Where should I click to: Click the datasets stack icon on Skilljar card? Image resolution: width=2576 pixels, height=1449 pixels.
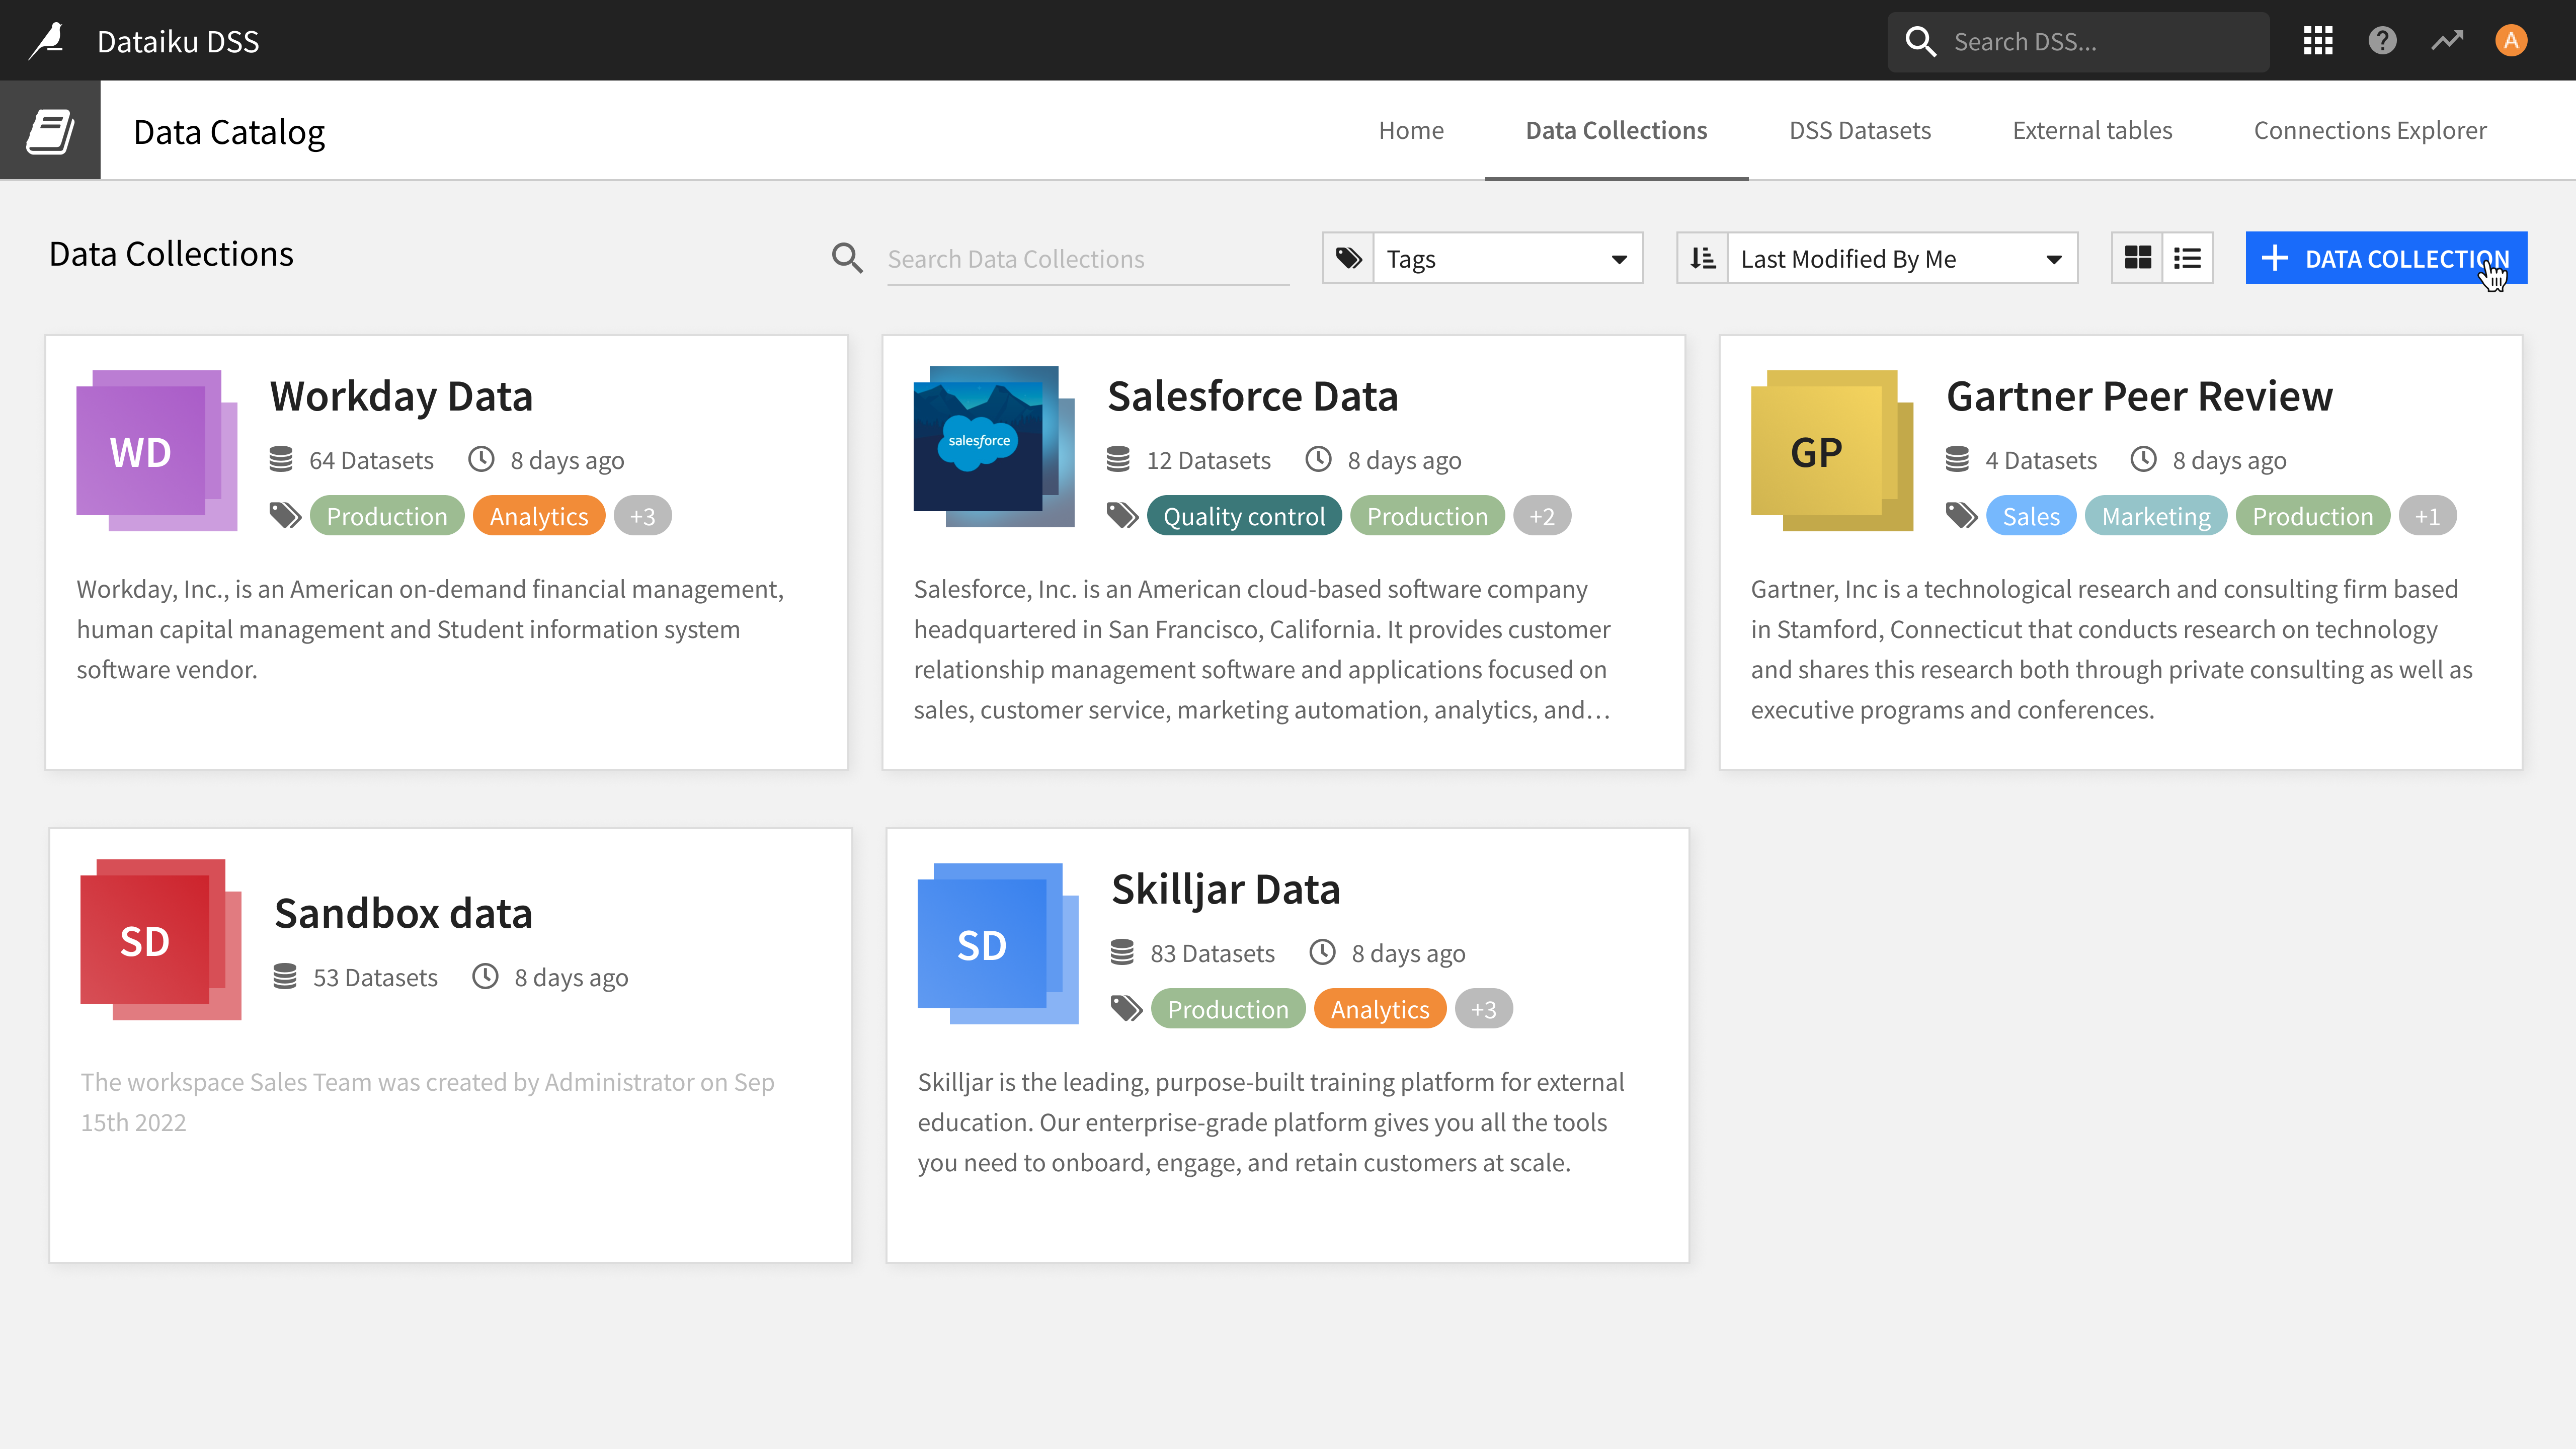pos(1122,952)
